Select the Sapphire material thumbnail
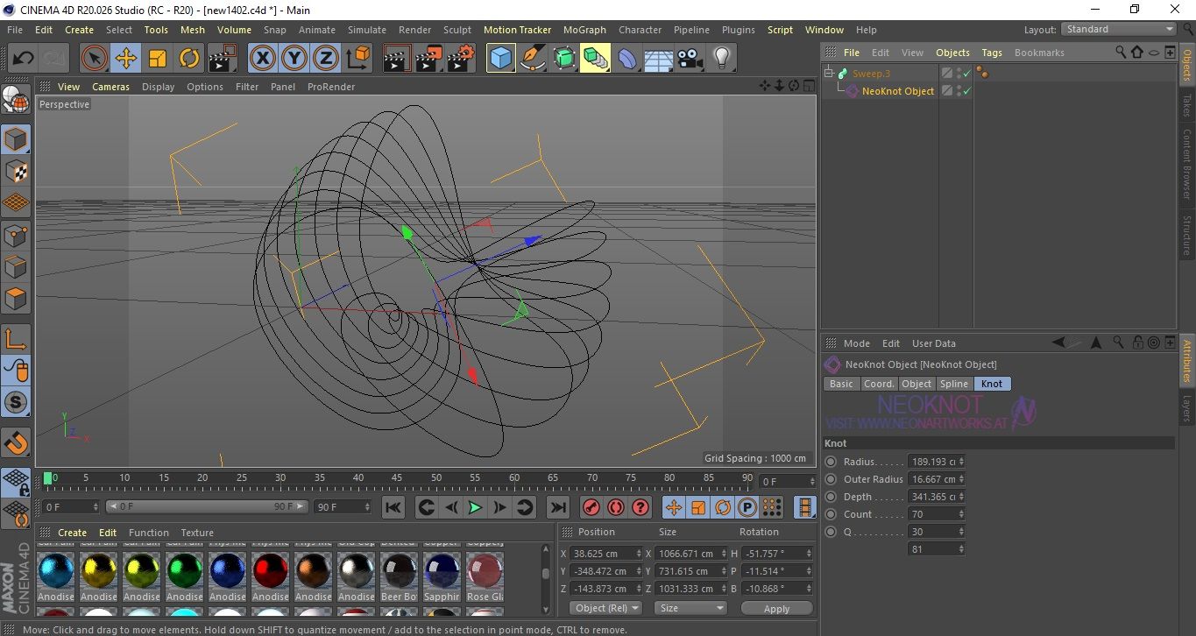The image size is (1196, 636). (442, 571)
